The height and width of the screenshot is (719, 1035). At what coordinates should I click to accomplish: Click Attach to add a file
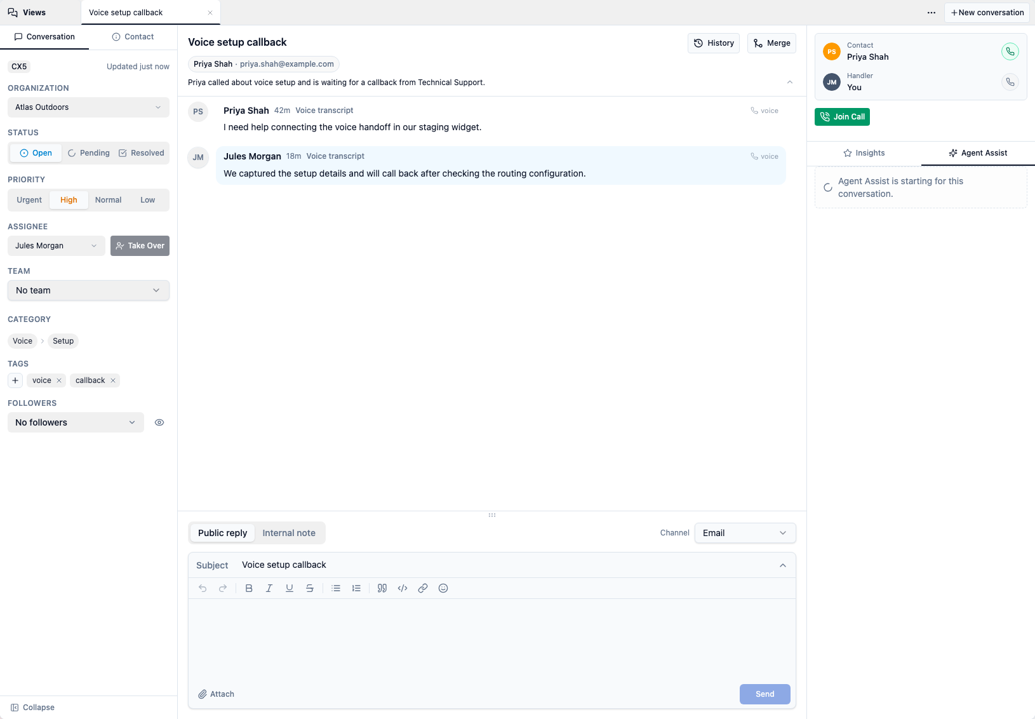pos(216,694)
